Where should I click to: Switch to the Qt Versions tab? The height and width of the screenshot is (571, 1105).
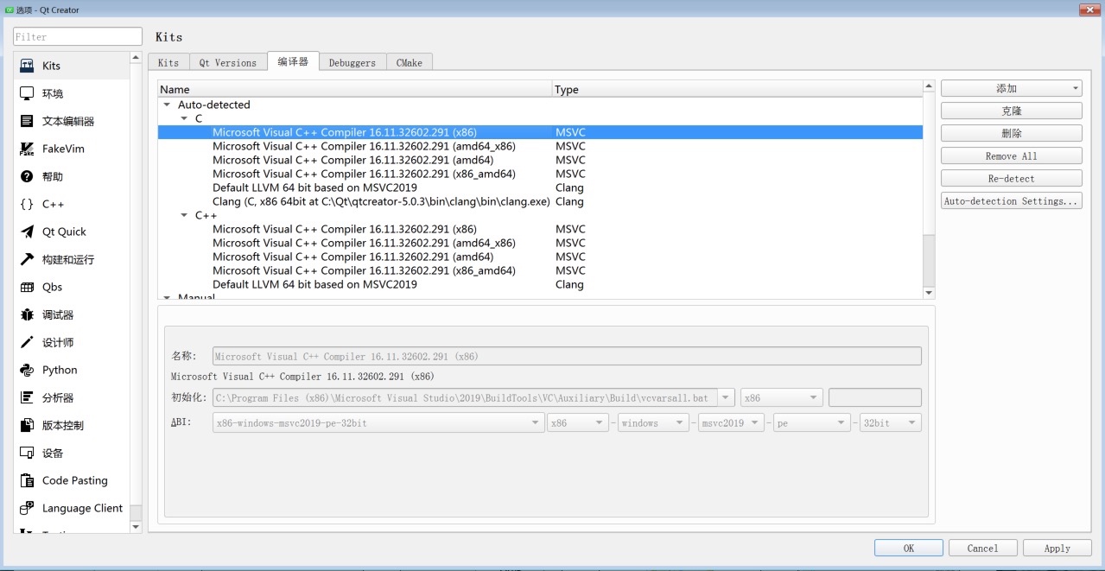coord(228,62)
